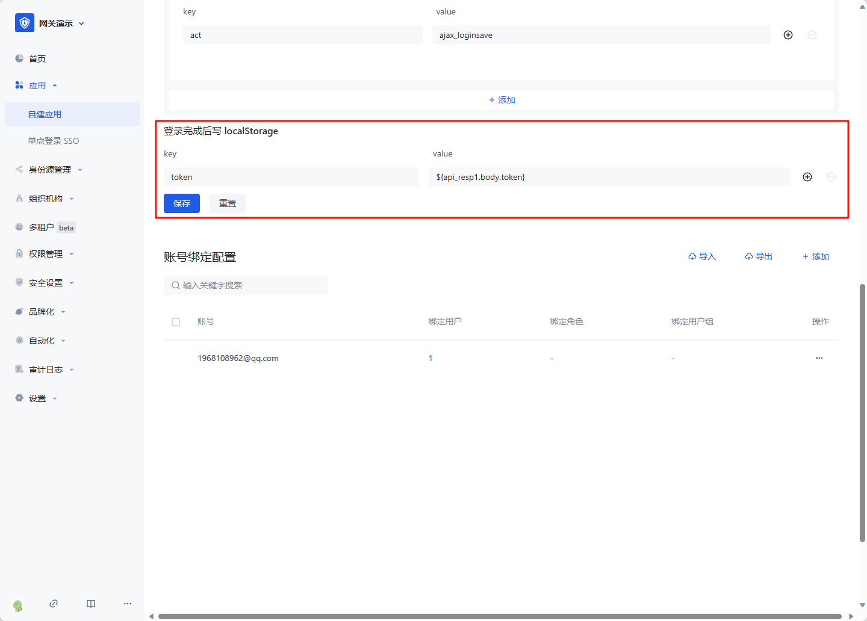Click the more options ellipsis in sidebar footer
The image size is (867, 621).
pos(128,604)
